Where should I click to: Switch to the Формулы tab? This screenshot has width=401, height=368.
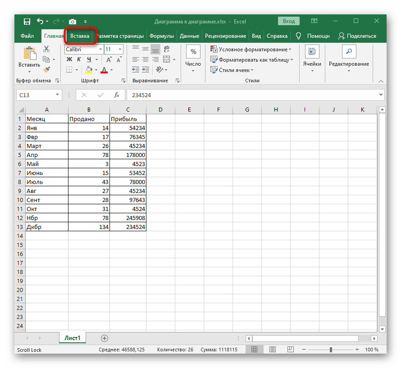click(x=161, y=36)
